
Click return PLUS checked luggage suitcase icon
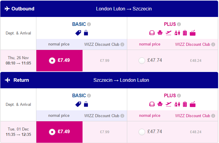click(185, 104)
